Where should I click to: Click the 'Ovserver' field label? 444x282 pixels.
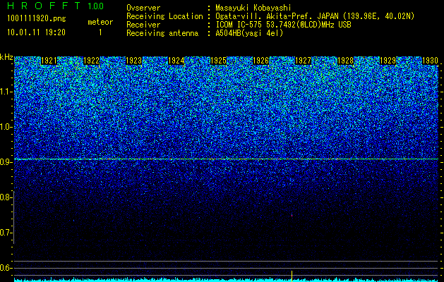pyautogui.click(x=143, y=8)
